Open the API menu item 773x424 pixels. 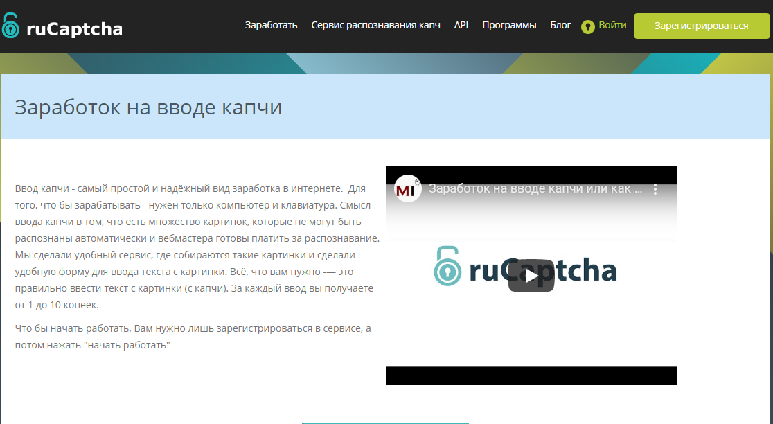(x=461, y=25)
